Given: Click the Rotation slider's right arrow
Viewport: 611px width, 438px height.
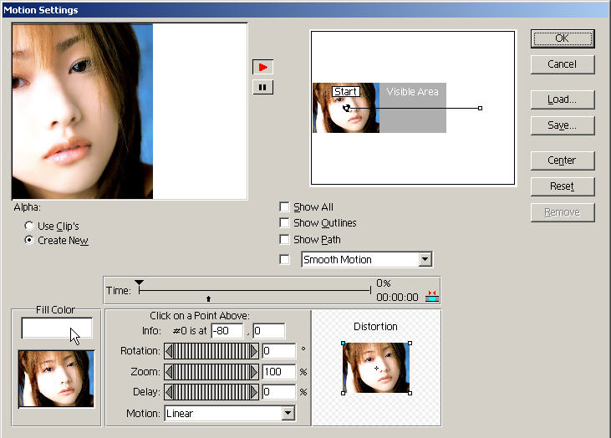Looking at the screenshot, I should coord(253,351).
